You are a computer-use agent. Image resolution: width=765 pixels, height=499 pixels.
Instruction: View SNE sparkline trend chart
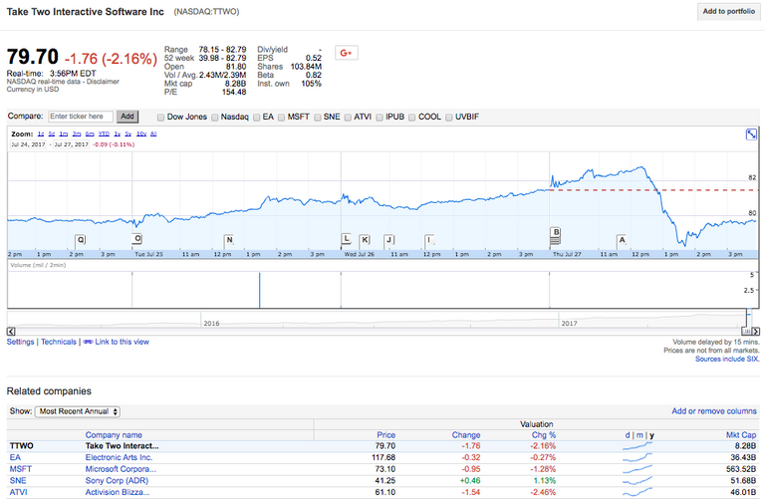(x=637, y=481)
